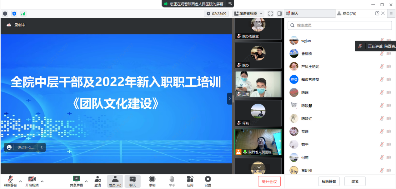Start recording via the 录制 icon

[x=152, y=181]
